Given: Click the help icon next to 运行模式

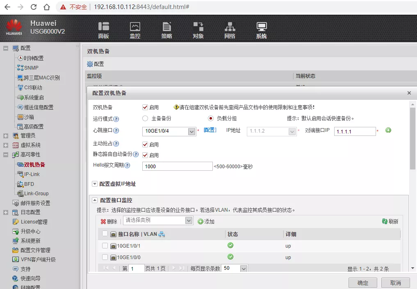Looking at the screenshot, I should 116,119.
